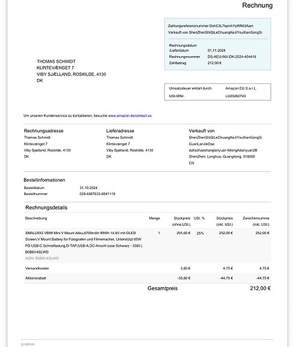Image resolution: width=295 pixels, height=347 pixels.
Task: Click the "Bestellinformationen" heading
Action: 44,180
